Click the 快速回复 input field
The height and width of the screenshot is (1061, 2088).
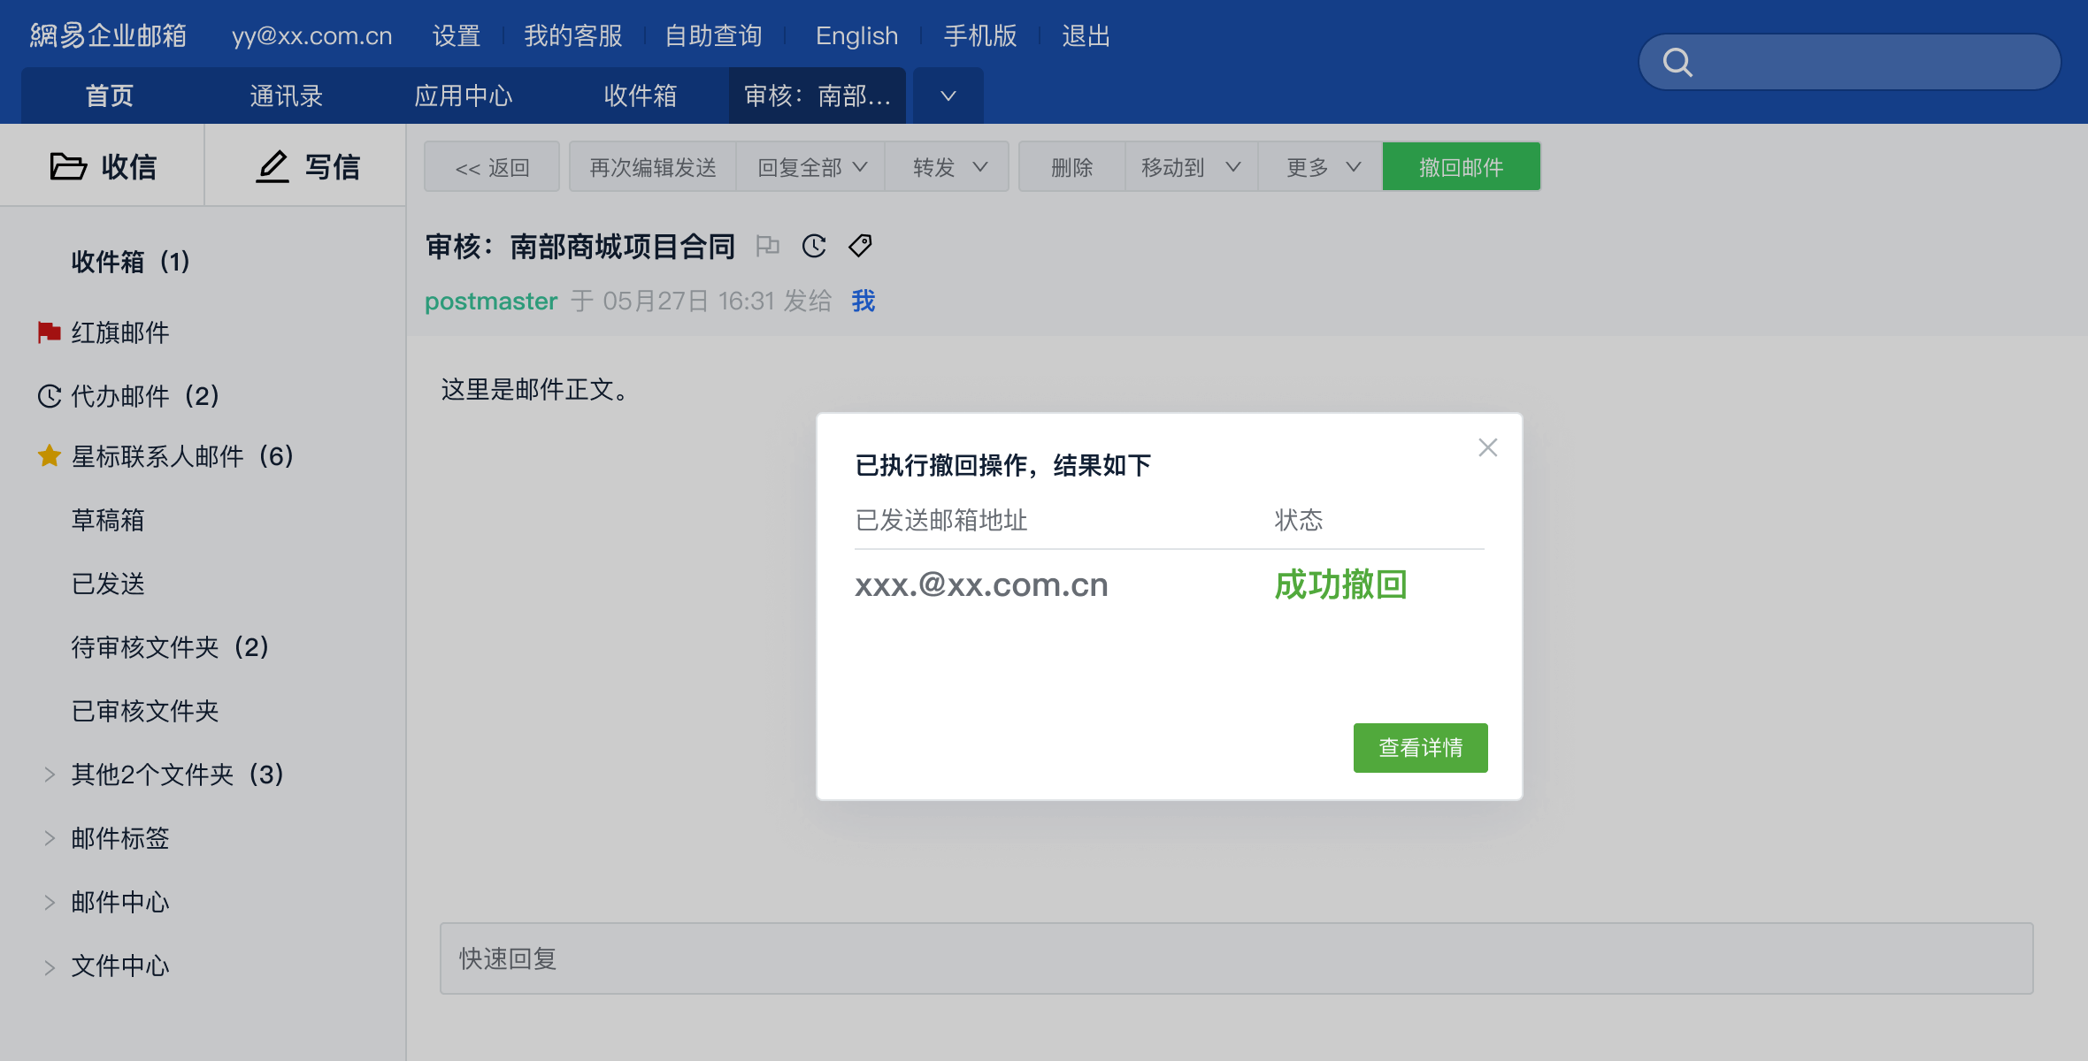click(1236, 958)
